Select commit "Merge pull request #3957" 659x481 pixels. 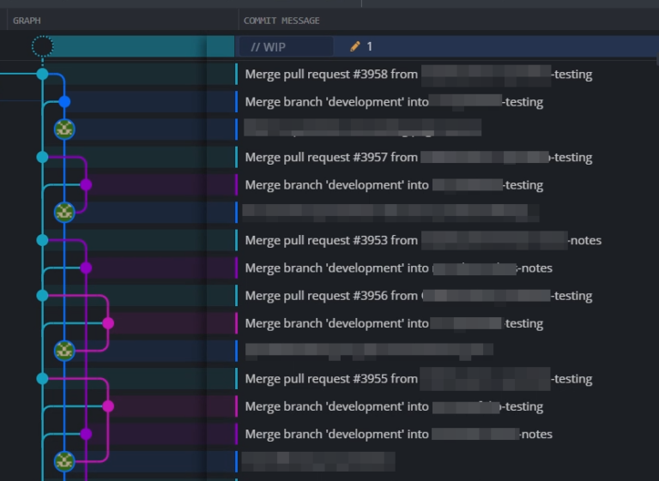[331, 158]
